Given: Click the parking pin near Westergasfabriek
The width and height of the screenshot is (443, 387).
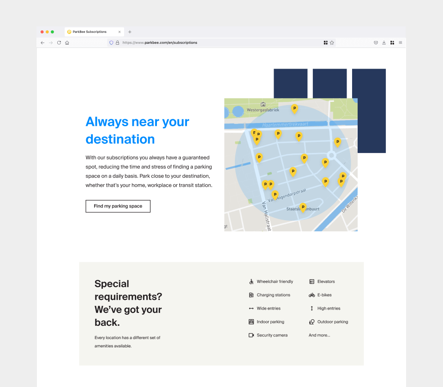Looking at the screenshot, I should tap(294, 109).
